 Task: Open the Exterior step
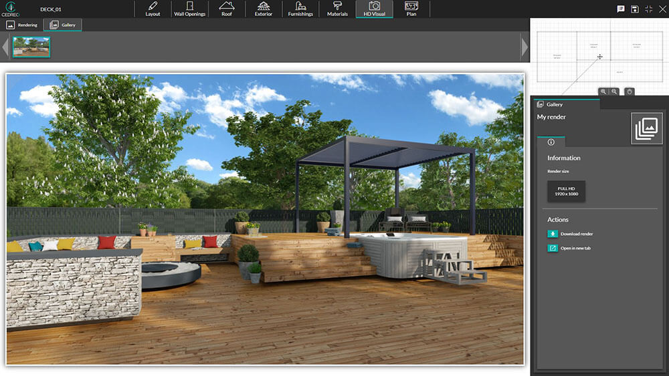click(x=264, y=9)
